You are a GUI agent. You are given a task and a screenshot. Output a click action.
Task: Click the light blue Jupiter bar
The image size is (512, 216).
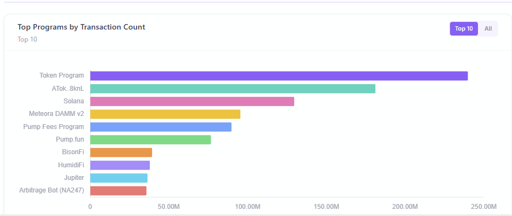point(119,178)
